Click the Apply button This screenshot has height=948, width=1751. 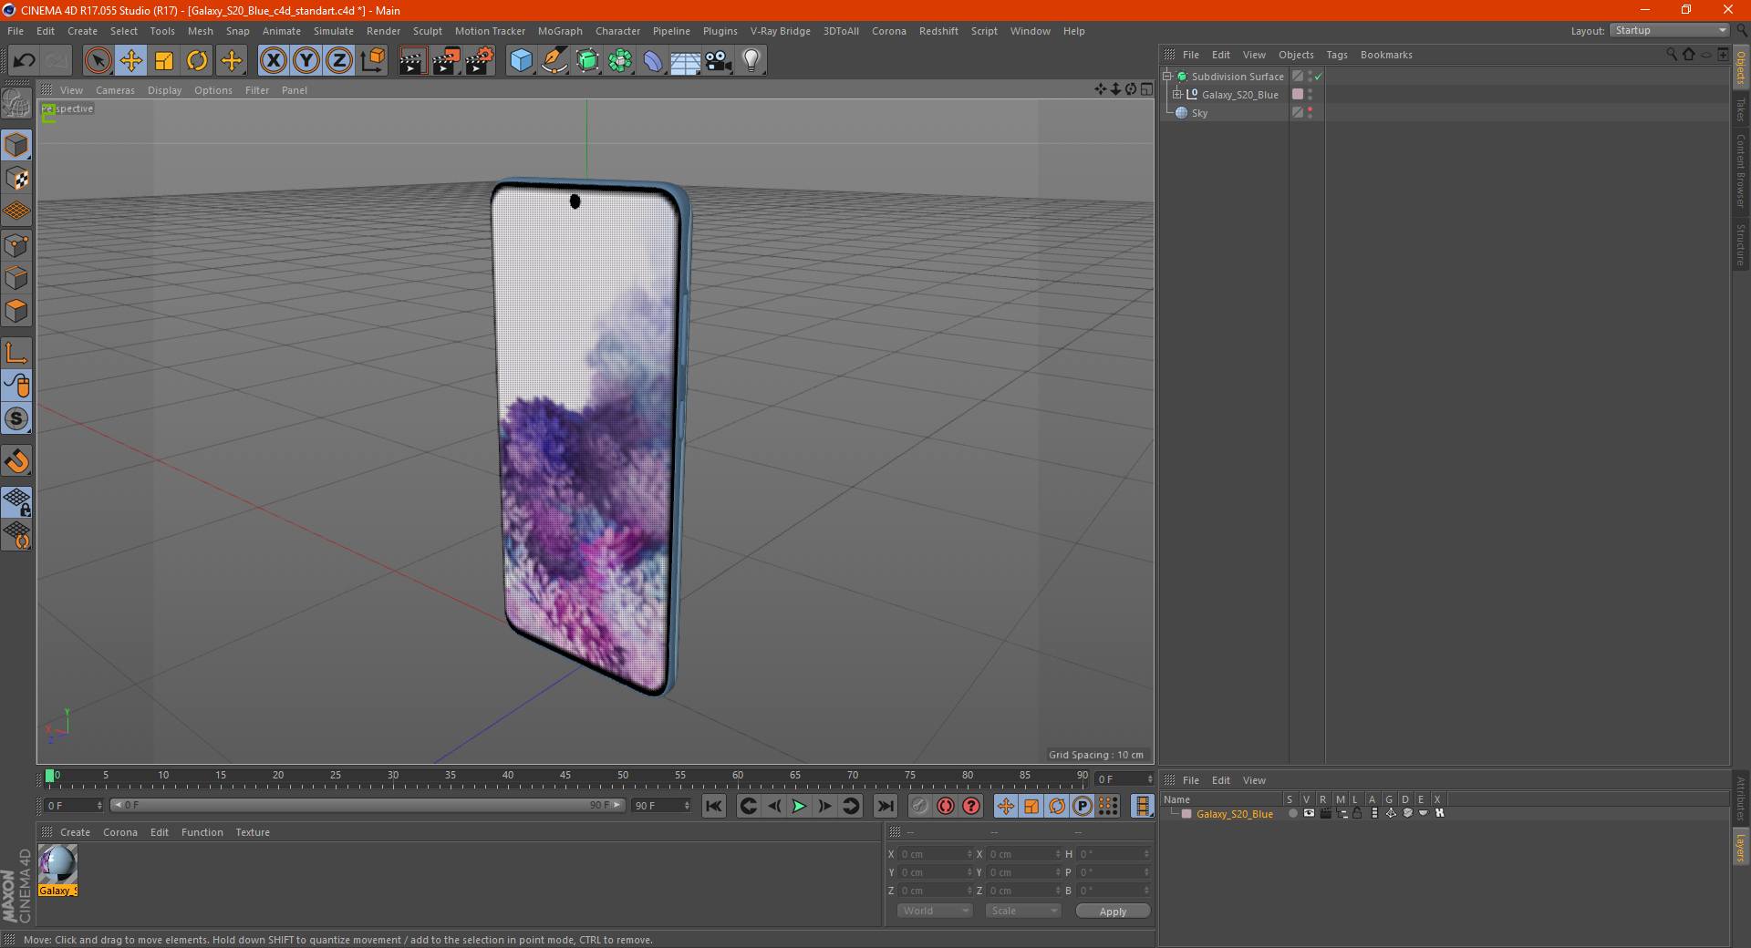pos(1113,912)
